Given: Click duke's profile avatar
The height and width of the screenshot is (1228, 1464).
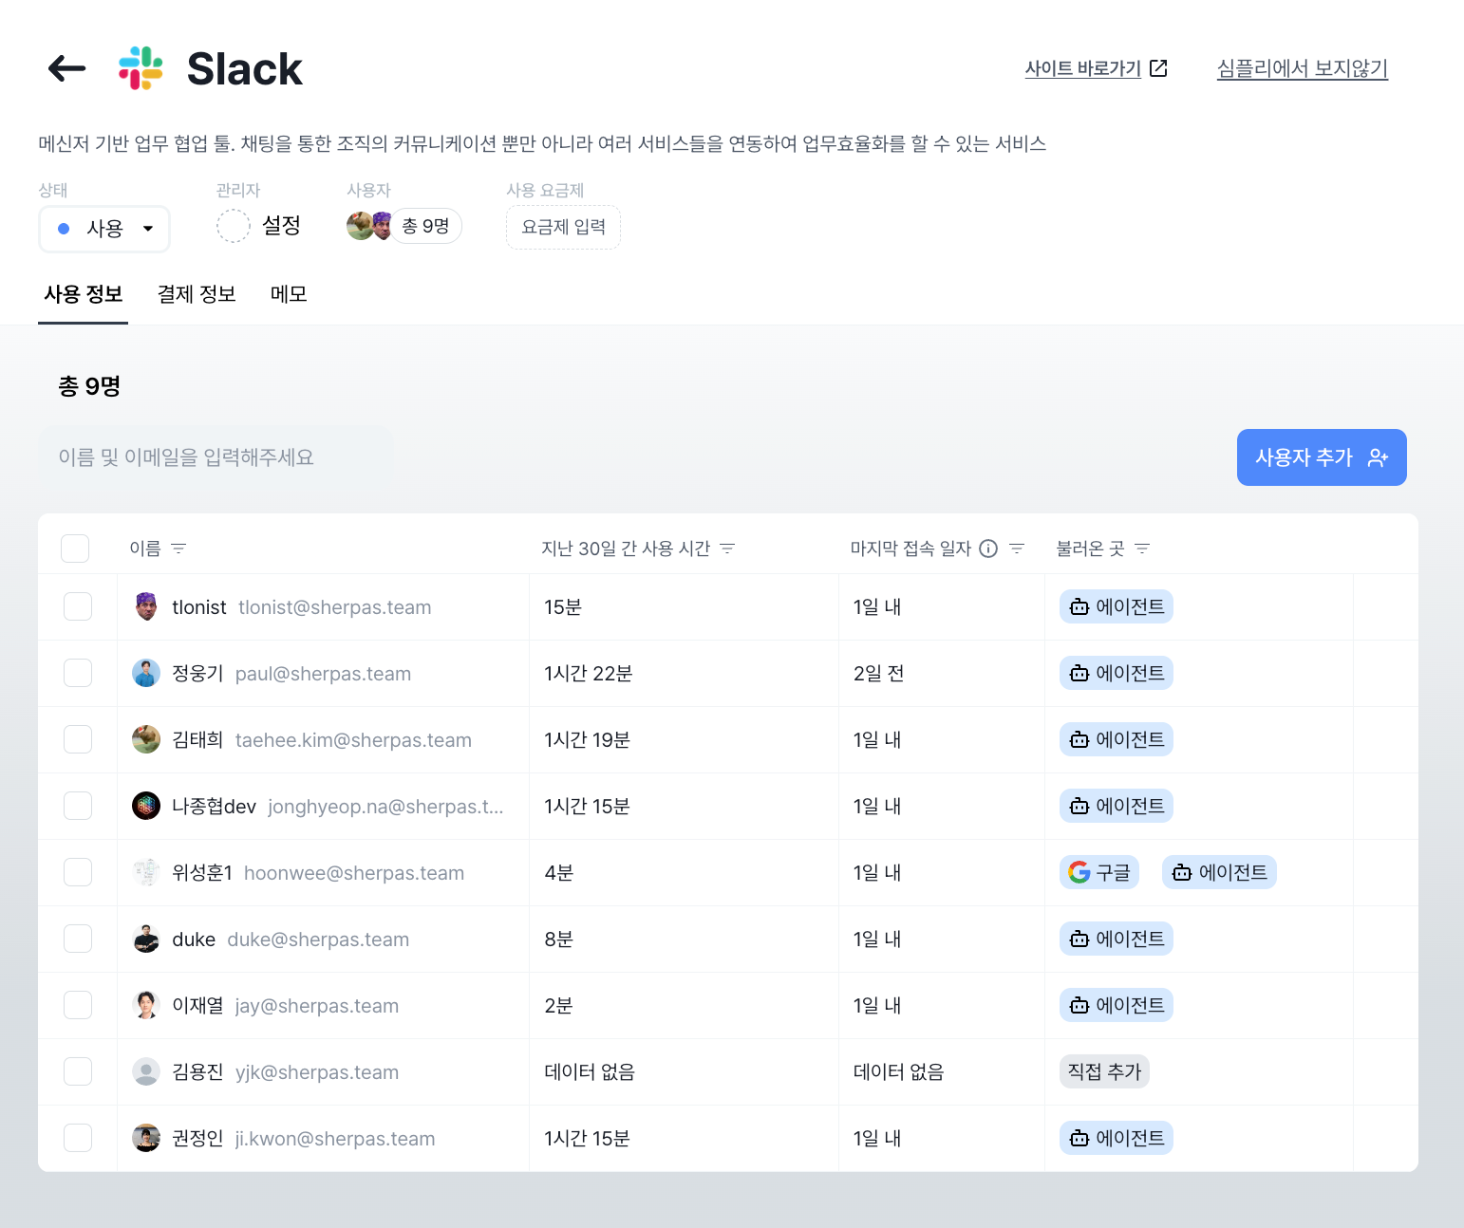Looking at the screenshot, I should click(146, 939).
